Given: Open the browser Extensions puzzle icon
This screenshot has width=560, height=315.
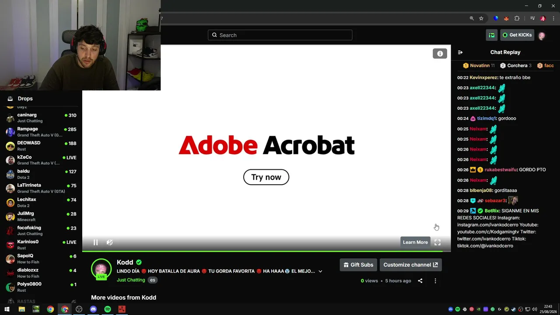Looking at the screenshot, I should click(x=517, y=18).
